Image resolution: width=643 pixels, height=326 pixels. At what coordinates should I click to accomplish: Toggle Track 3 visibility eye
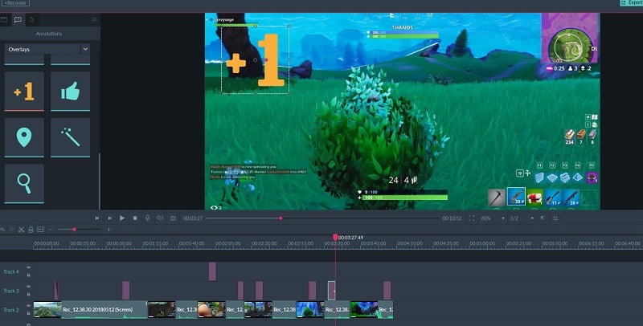(28, 287)
